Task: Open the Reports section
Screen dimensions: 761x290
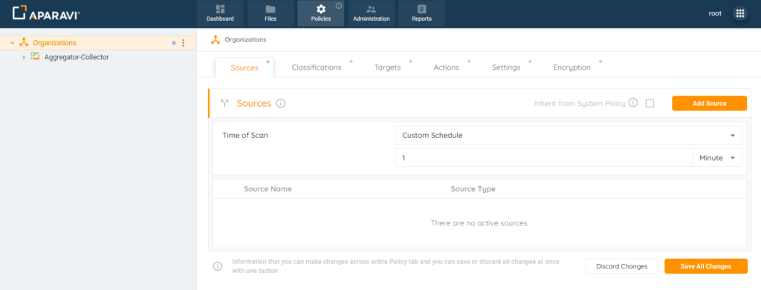Action: pos(421,13)
